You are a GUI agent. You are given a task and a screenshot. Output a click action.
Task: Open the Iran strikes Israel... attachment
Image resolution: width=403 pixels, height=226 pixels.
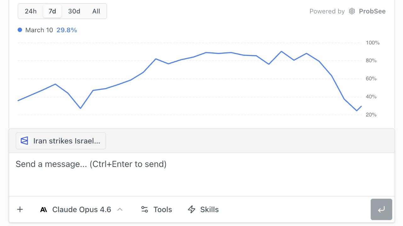61,141
